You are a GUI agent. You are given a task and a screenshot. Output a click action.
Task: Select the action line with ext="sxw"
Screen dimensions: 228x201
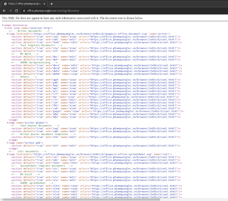tap(96, 37)
